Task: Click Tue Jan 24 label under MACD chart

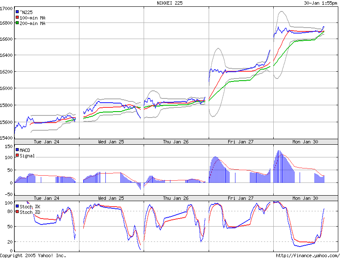Action: coord(46,198)
